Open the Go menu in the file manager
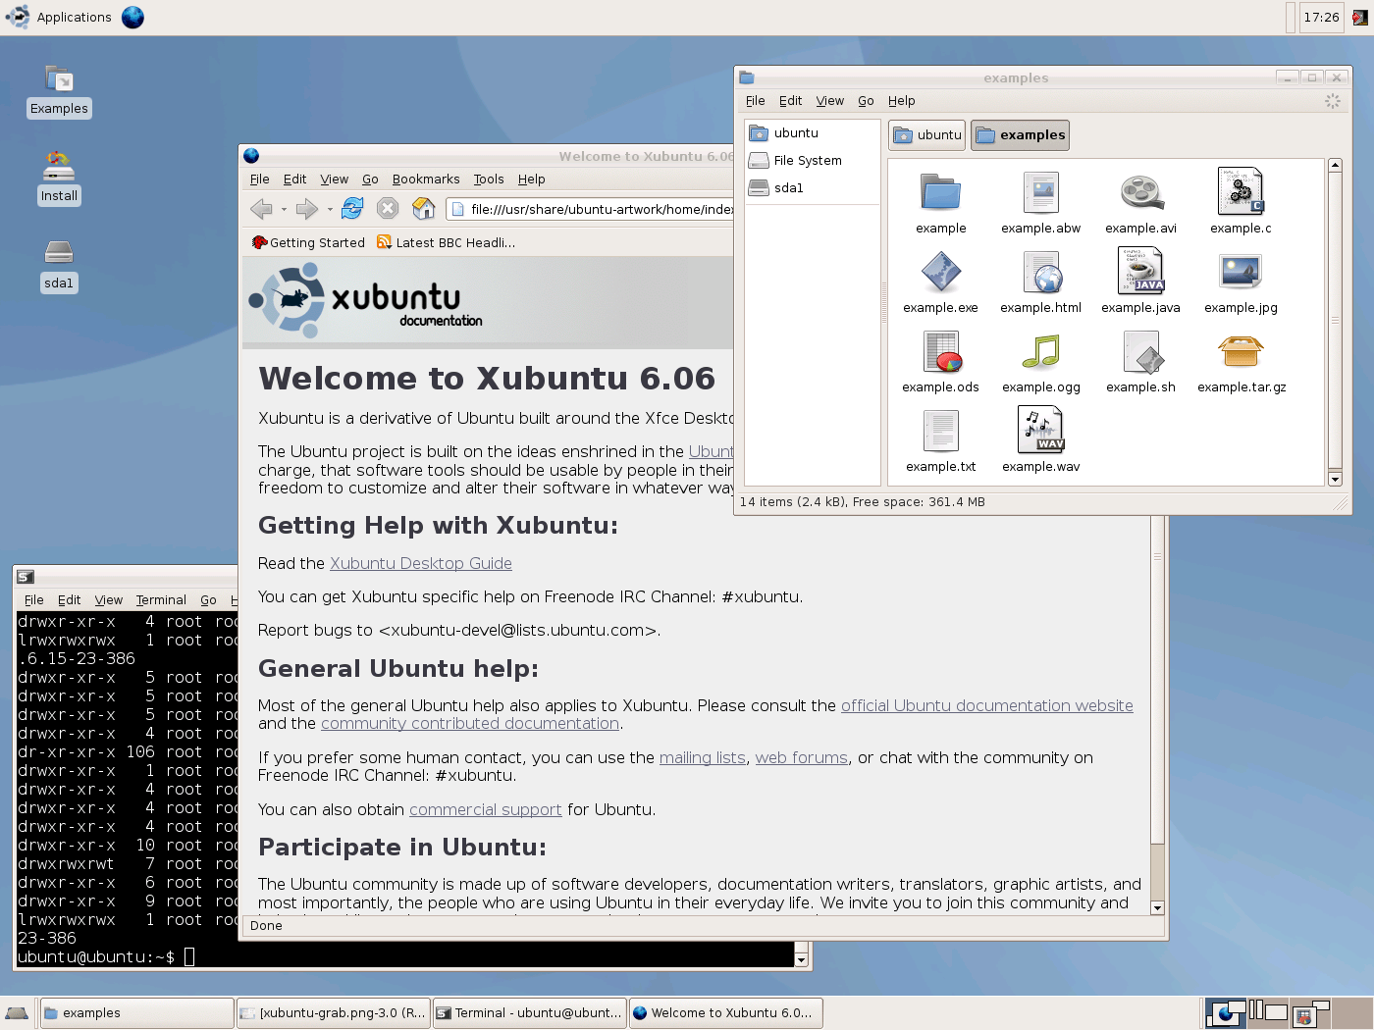This screenshot has width=1374, height=1030. point(866,100)
